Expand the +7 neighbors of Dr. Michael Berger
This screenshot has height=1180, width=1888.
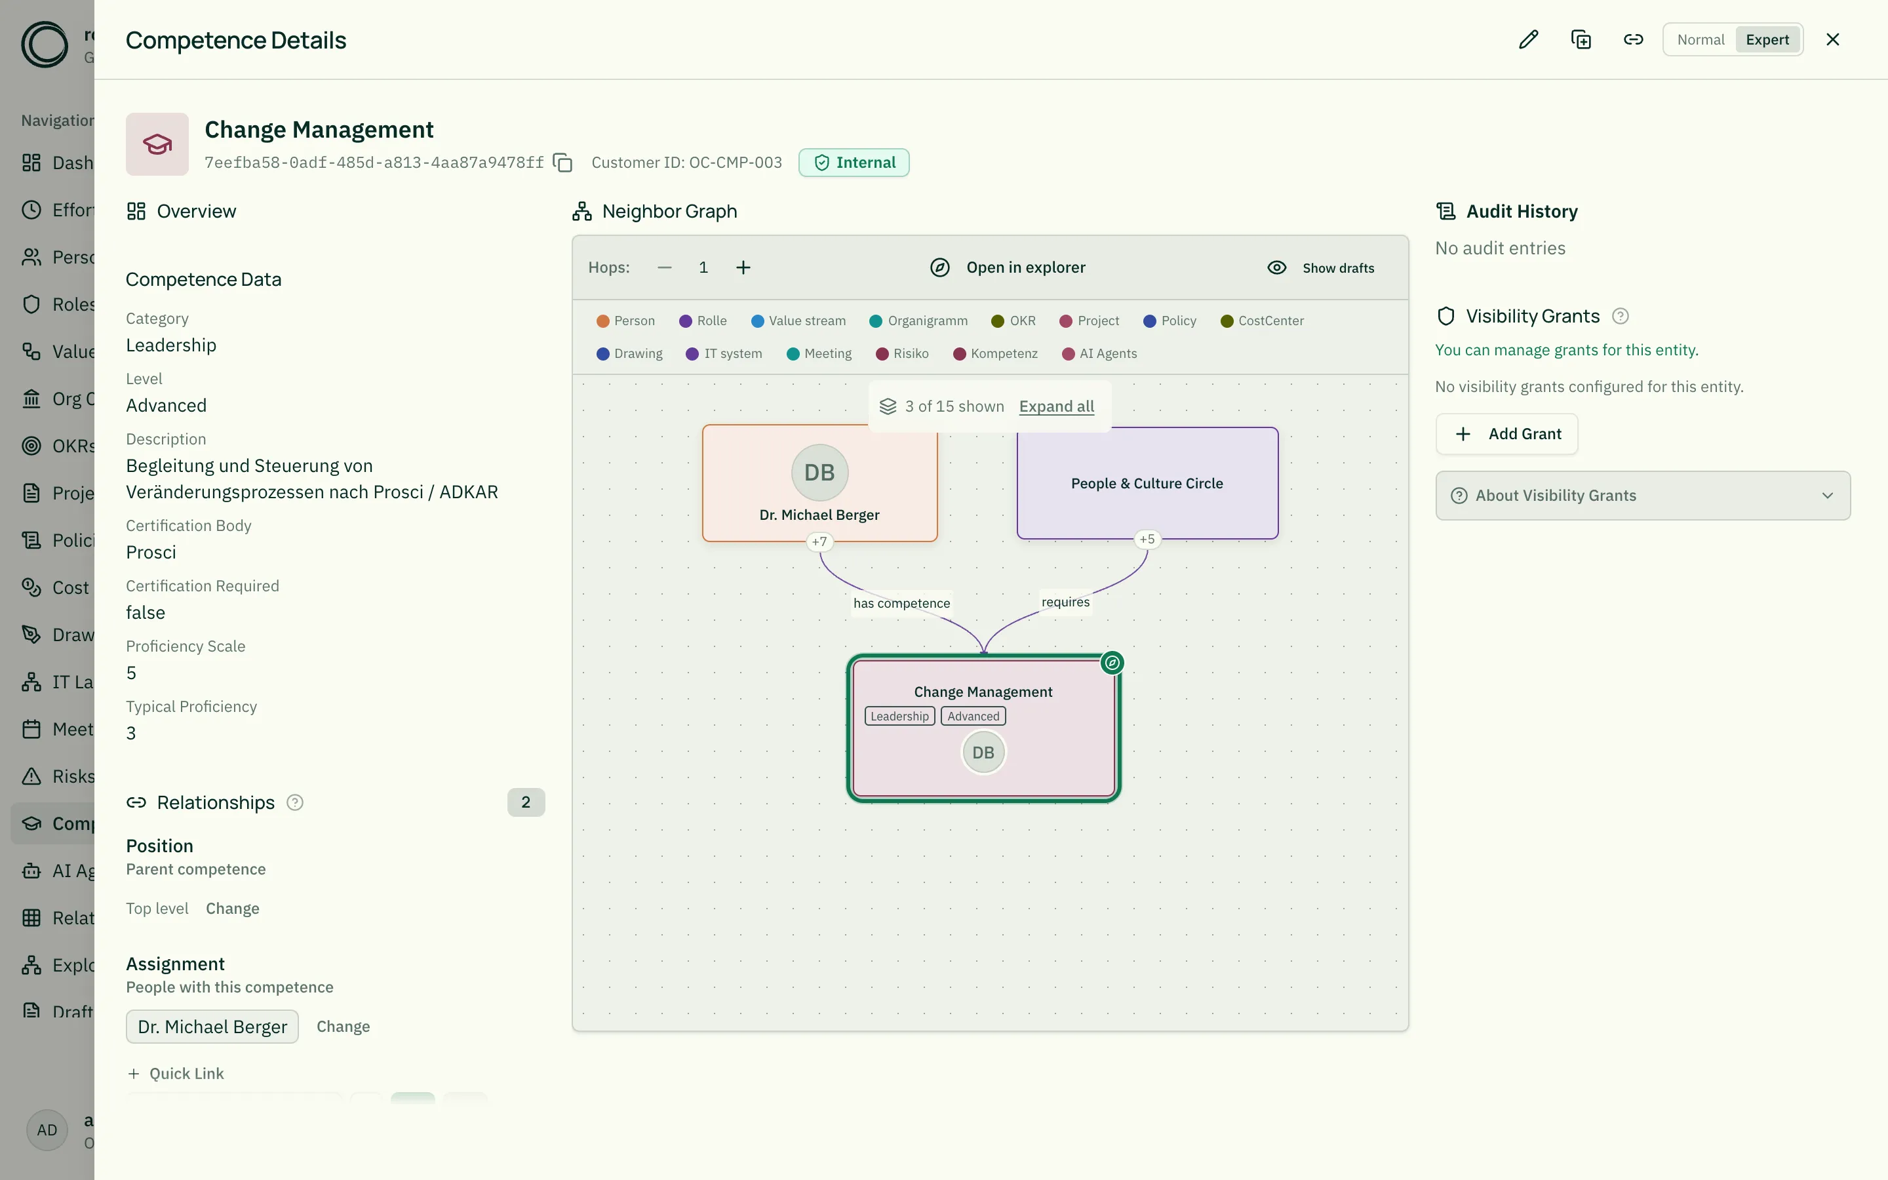[819, 541]
